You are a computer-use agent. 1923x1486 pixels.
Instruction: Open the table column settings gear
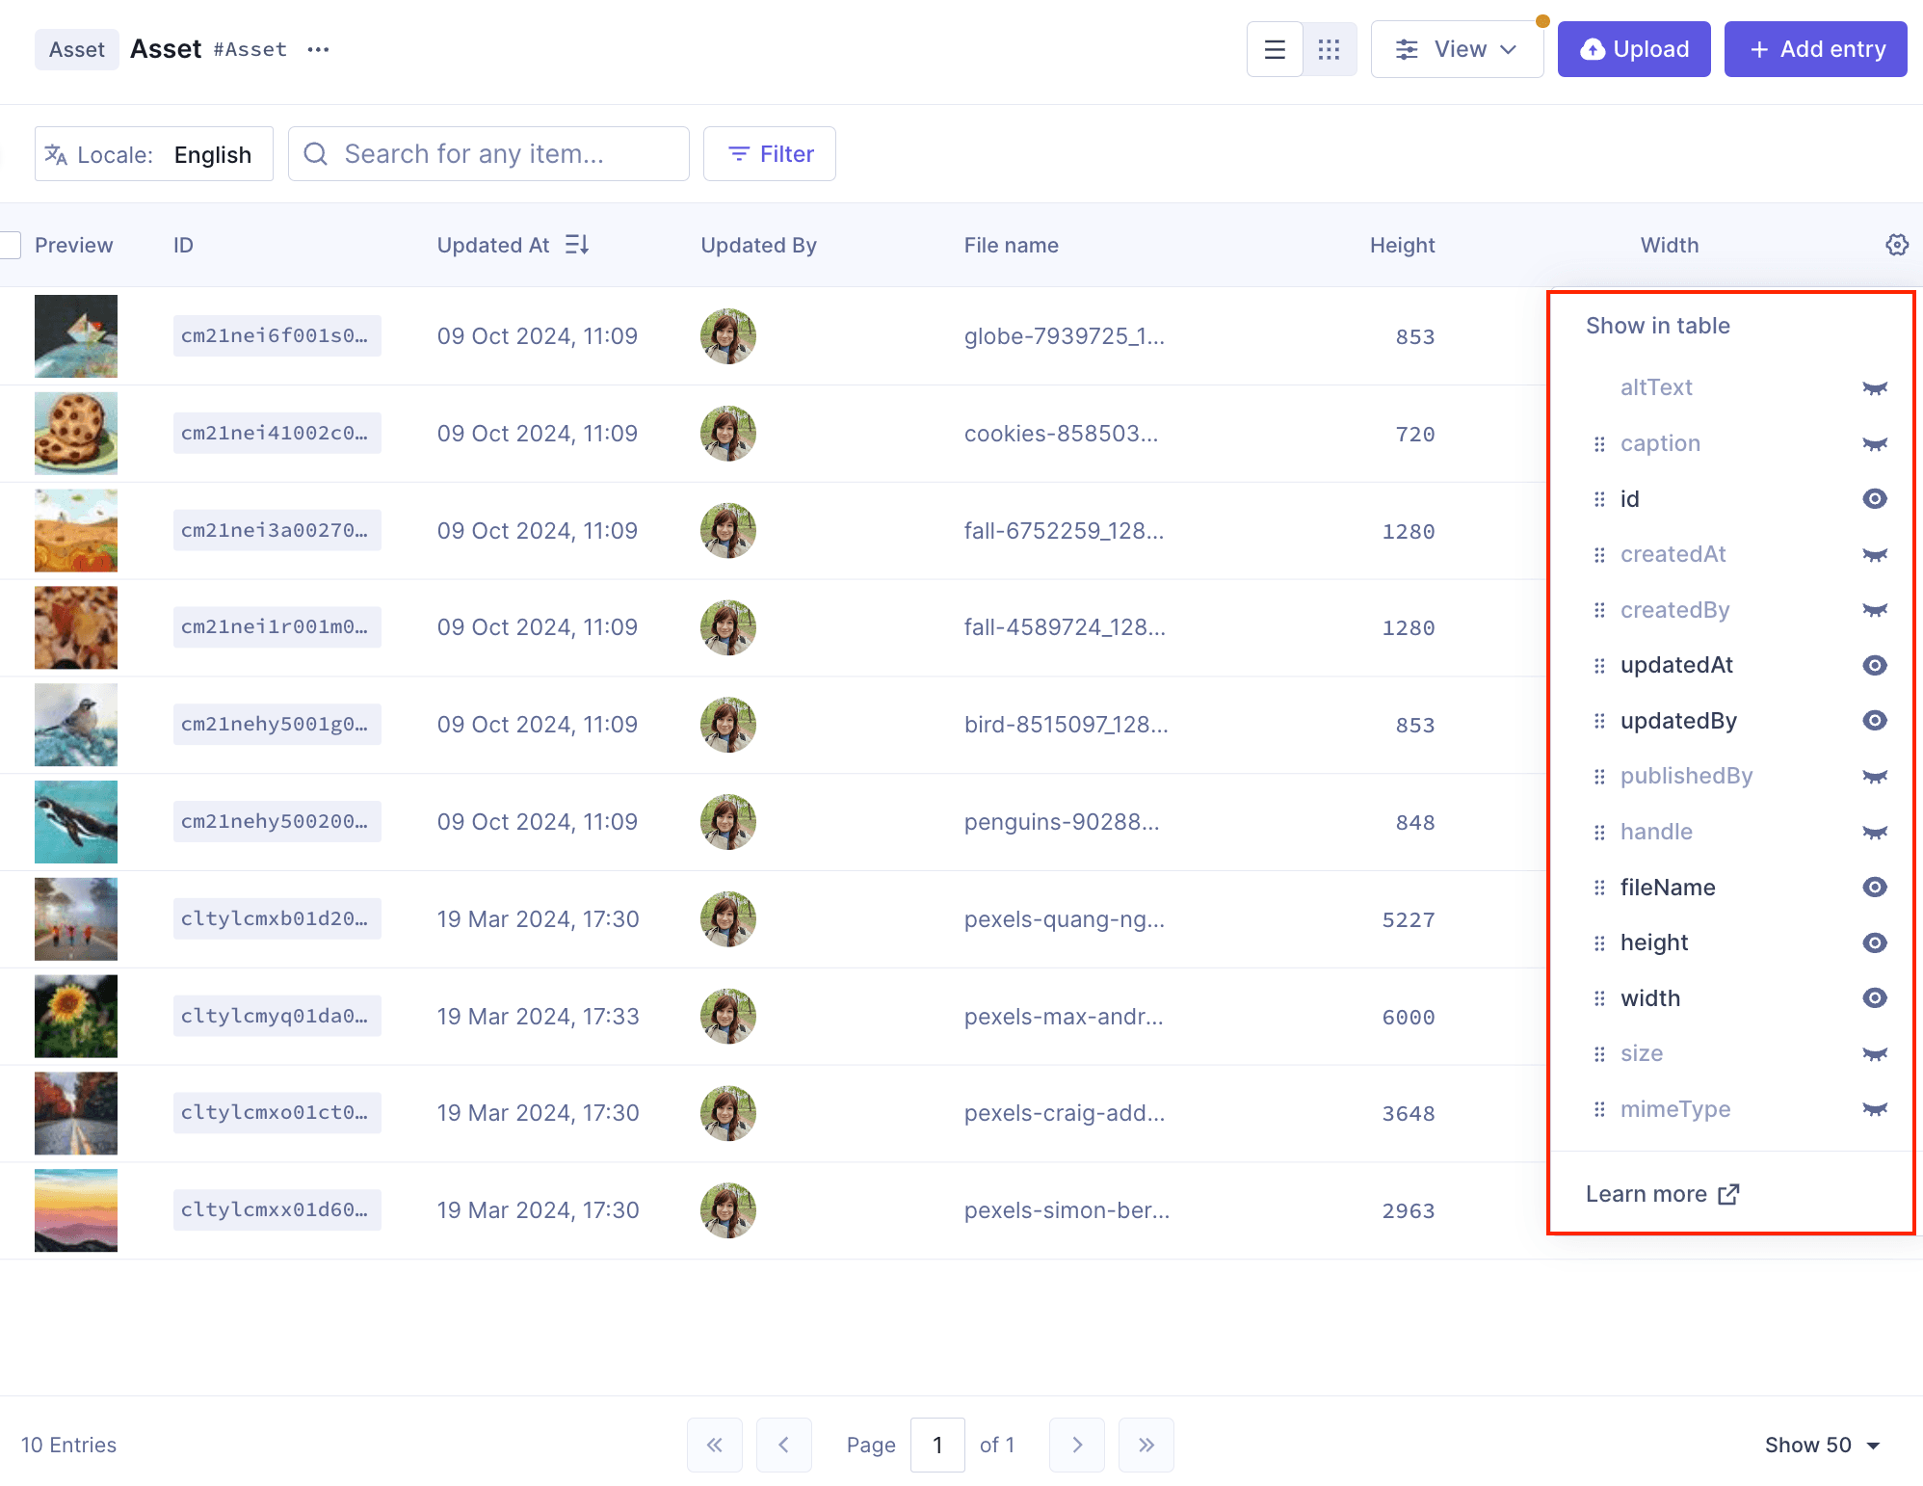pyautogui.click(x=1897, y=245)
